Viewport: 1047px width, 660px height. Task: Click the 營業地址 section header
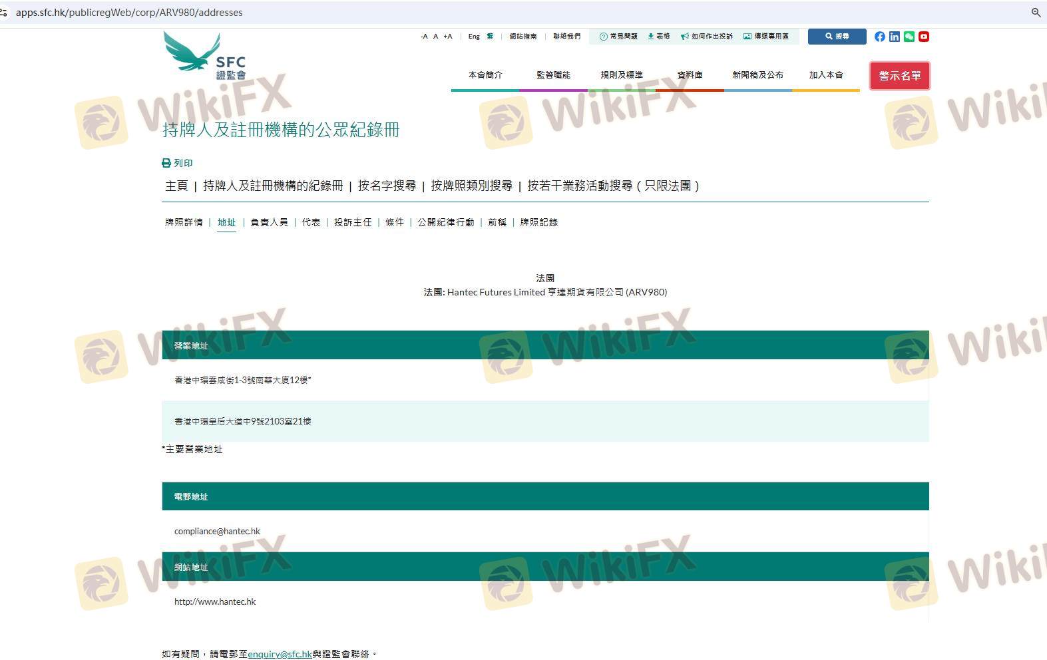(545, 345)
